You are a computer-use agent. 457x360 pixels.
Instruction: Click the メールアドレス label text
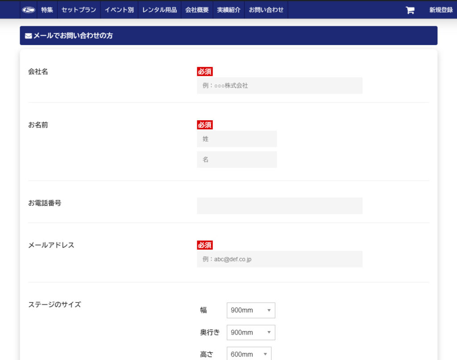tap(51, 245)
